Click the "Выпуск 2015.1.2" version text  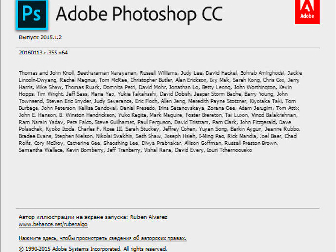40,37
